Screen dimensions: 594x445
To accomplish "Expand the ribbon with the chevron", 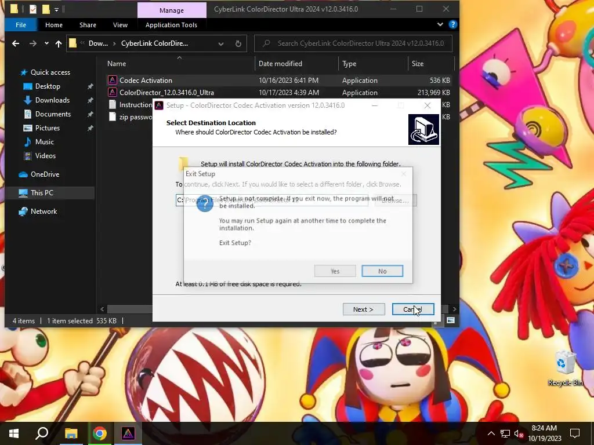I will [x=440, y=24].
